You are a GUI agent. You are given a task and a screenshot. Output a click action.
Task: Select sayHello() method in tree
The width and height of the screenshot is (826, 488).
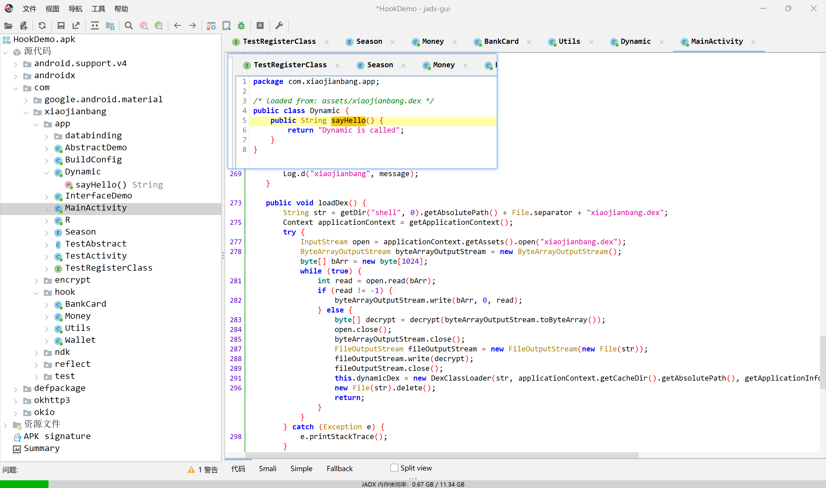tap(101, 185)
